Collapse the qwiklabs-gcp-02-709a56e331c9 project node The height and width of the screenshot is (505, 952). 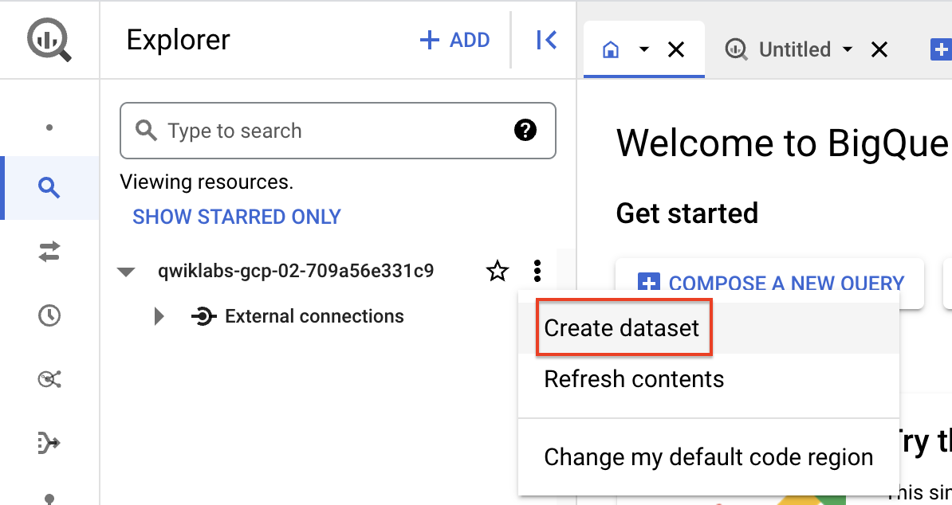126,272
